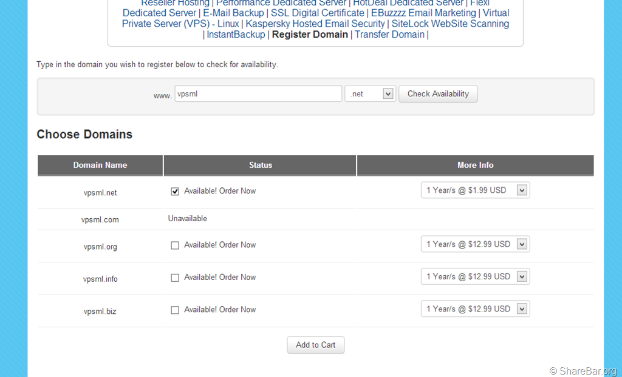This screenshot has height=377, width=622.
Task: Open the vpsml.org year and price dropdown
Action: [475, 244]
